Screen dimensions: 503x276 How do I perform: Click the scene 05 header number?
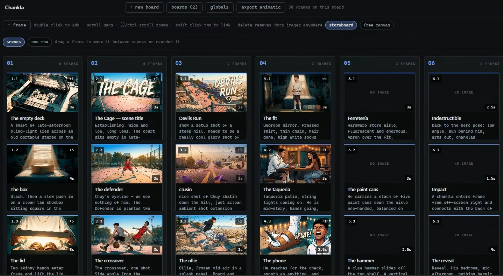347,63
